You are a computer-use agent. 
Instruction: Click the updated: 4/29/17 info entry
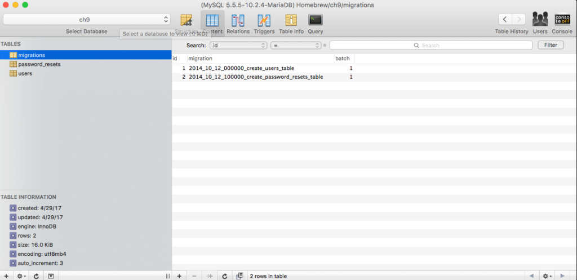[37, 217]
